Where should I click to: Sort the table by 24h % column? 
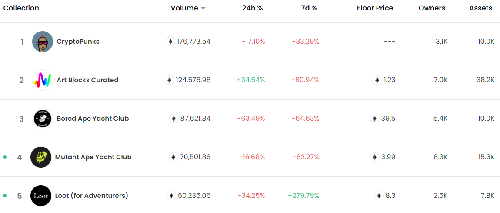click(x=252, y=8)
